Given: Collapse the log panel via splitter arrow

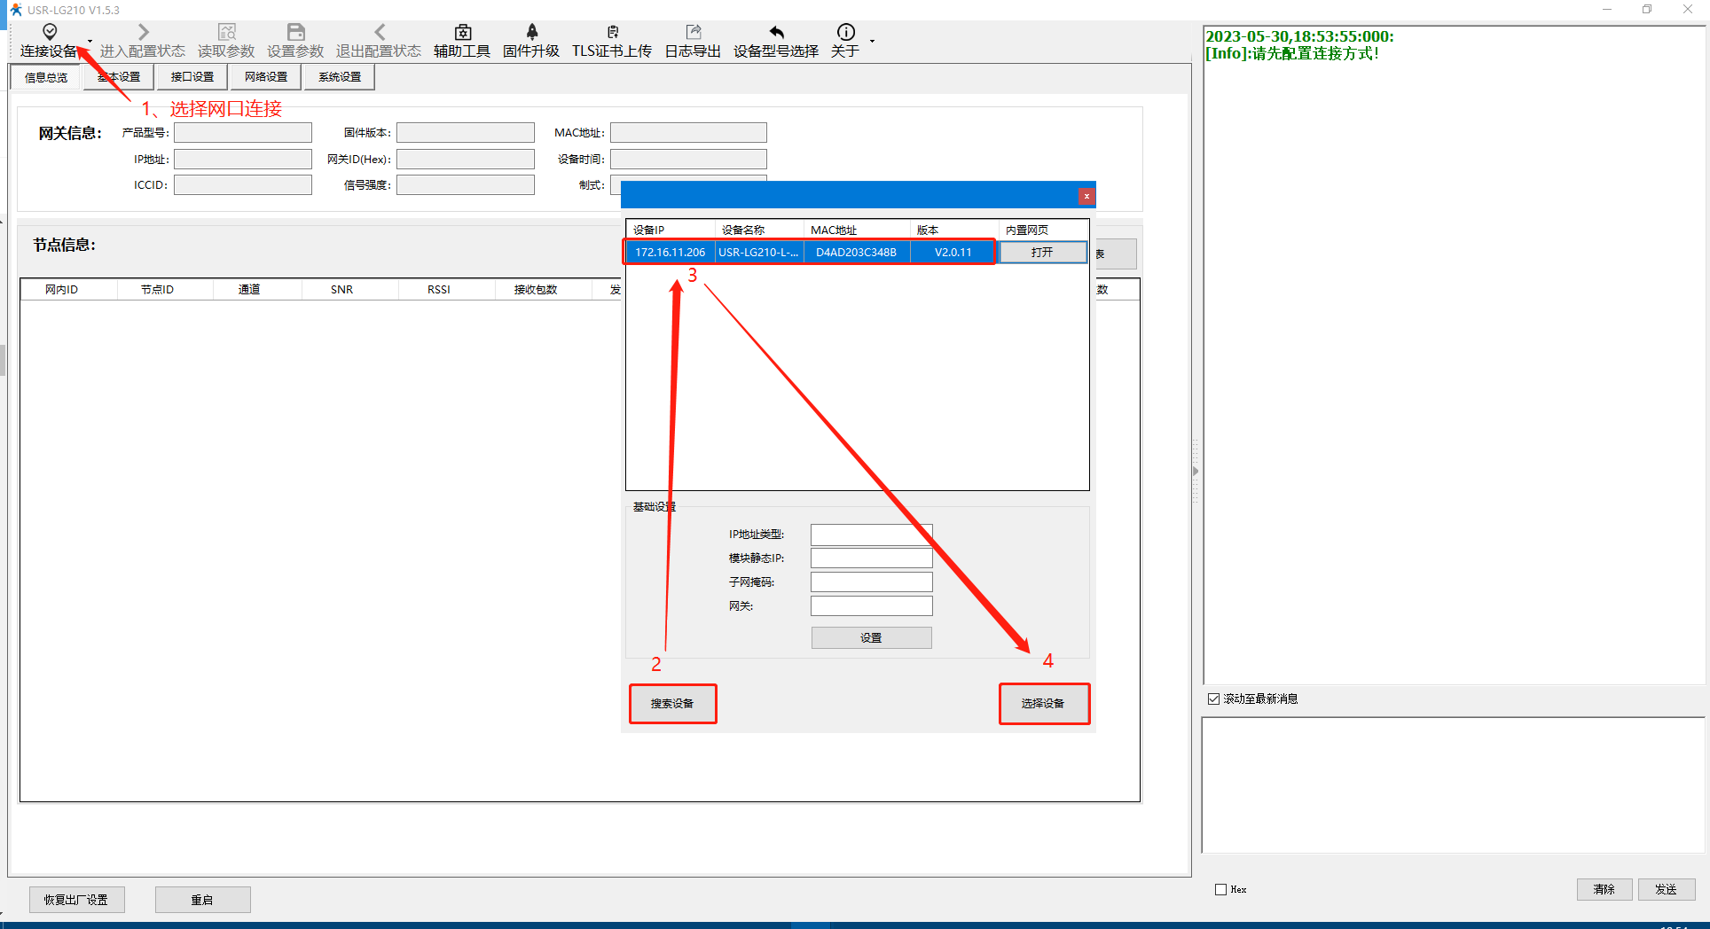Looking at the screenshot, I should (1196, 471).
